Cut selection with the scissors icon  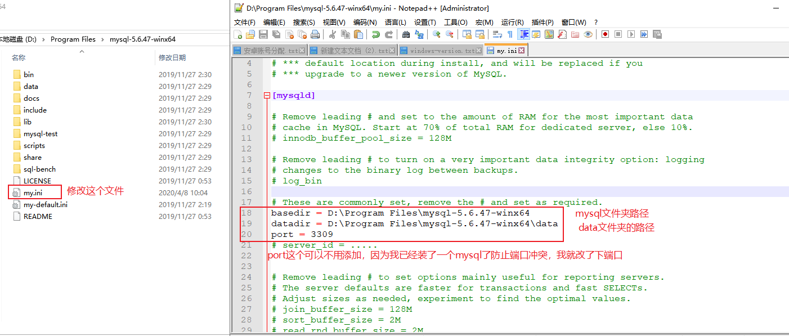(x=332, y=34)
